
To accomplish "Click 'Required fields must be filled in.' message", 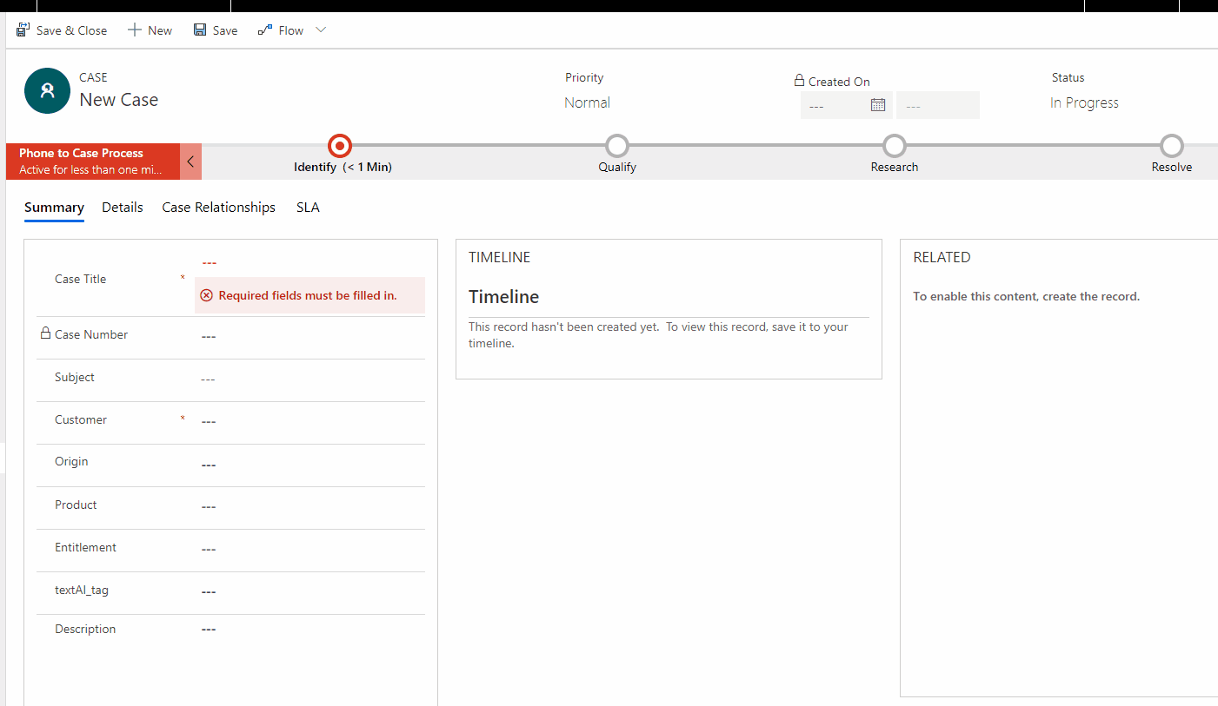I will click(308, 295).
